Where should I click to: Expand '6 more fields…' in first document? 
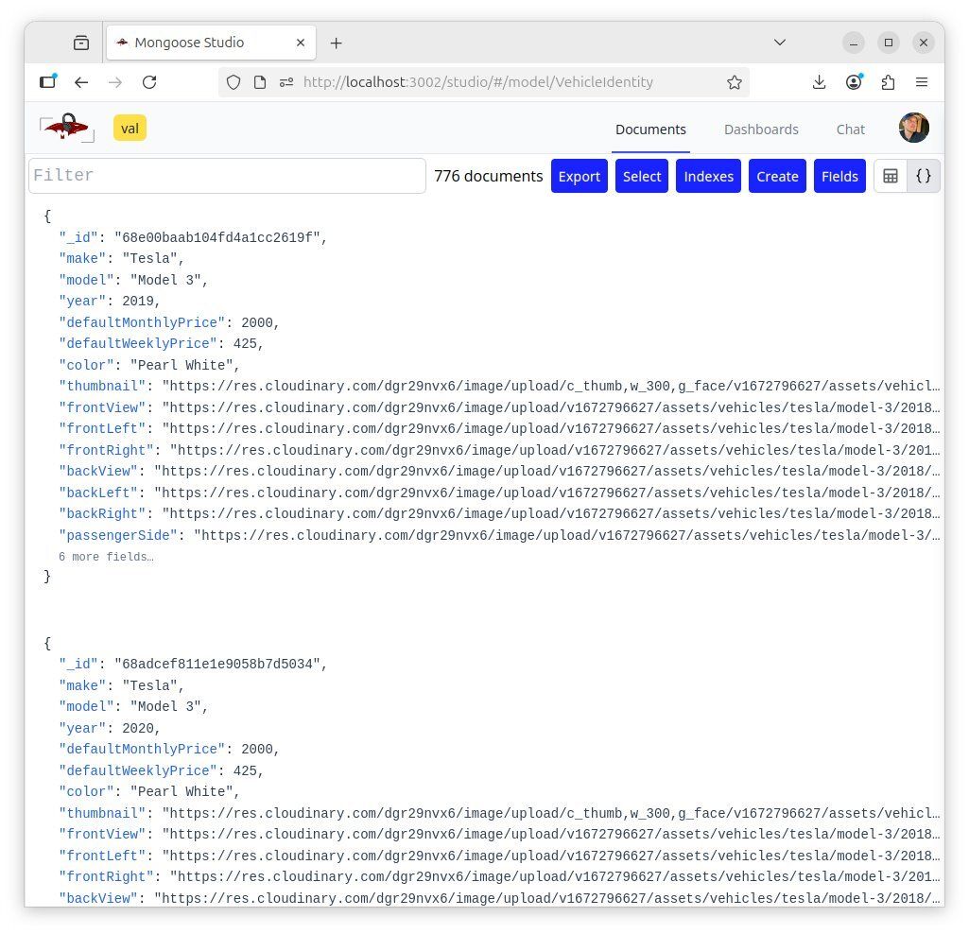pyautogui.click(x=106, y=557)
